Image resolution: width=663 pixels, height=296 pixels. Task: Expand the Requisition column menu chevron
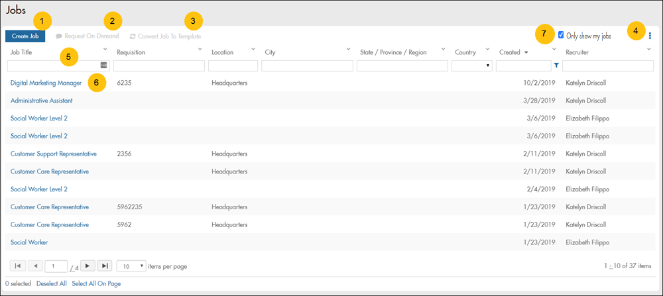point(200,49)
